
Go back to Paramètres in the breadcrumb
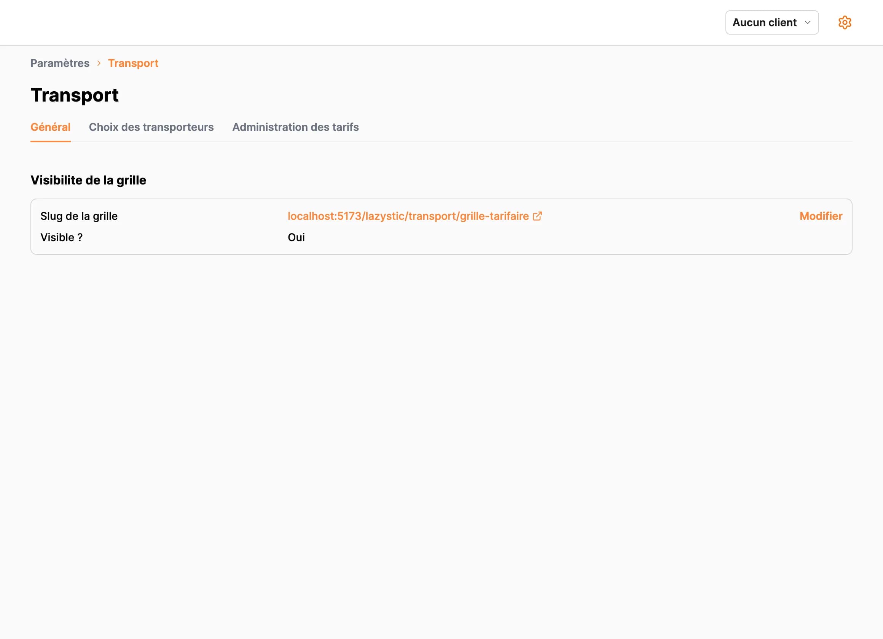click(x=60, y=63)
